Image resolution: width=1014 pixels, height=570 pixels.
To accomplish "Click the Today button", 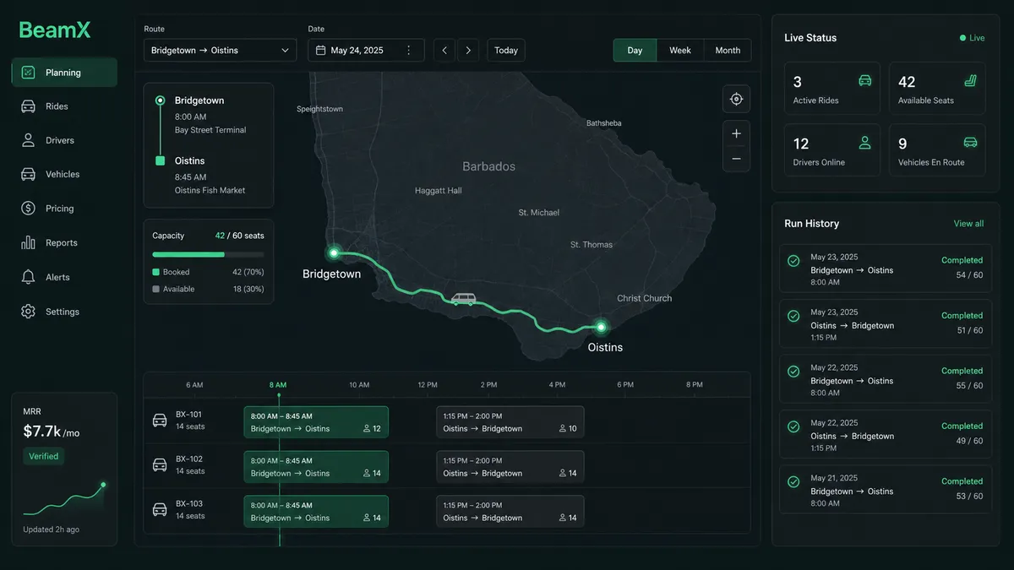I will [506, 50].
